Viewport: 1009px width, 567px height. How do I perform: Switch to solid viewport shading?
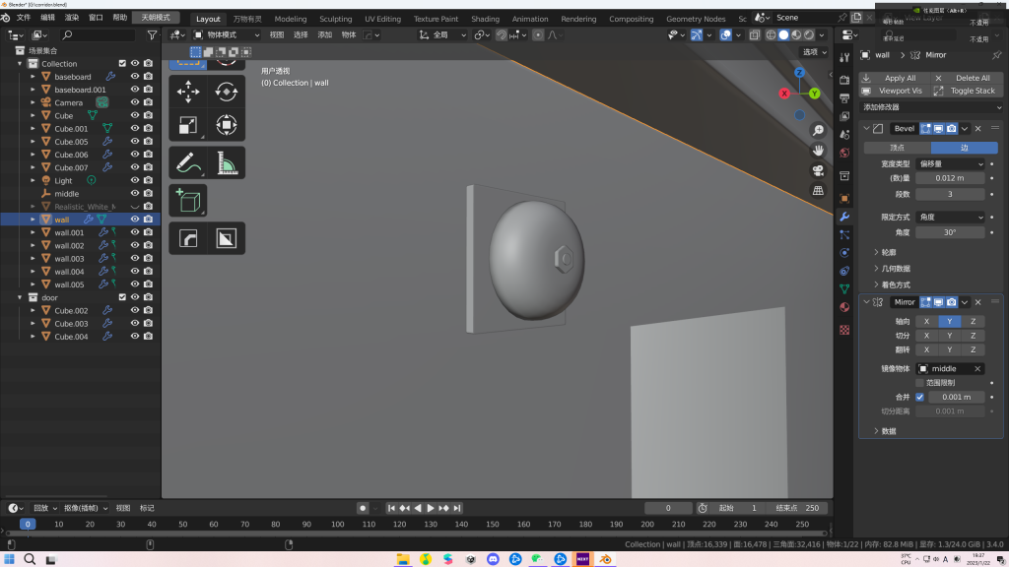(x=783, y=34)
